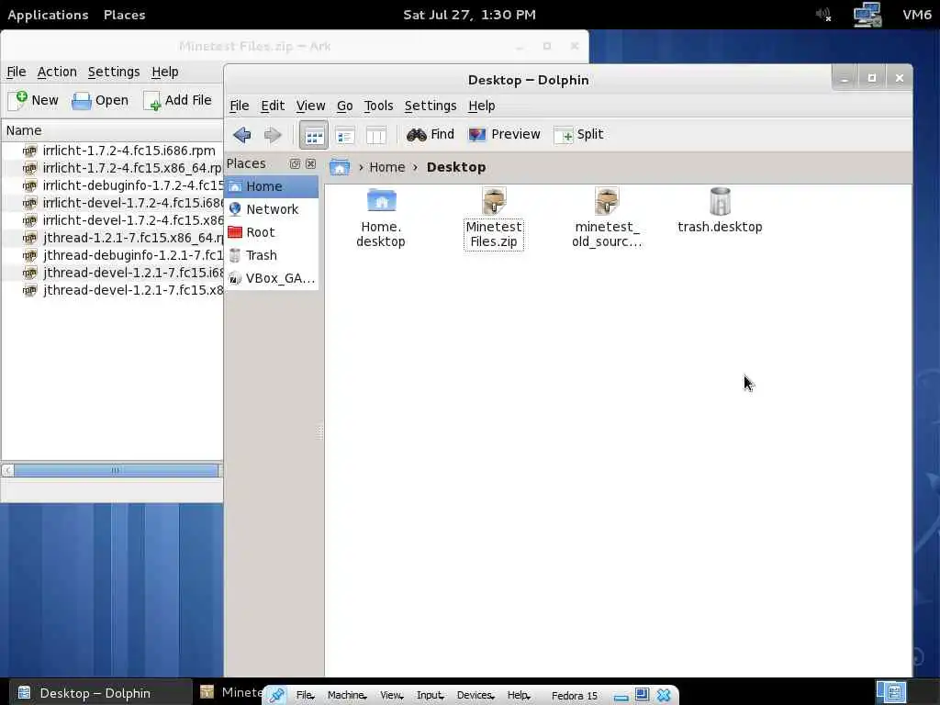Click New in Ark toolbar
This screenshot has height=705, width=940.
tap(34, 100)
